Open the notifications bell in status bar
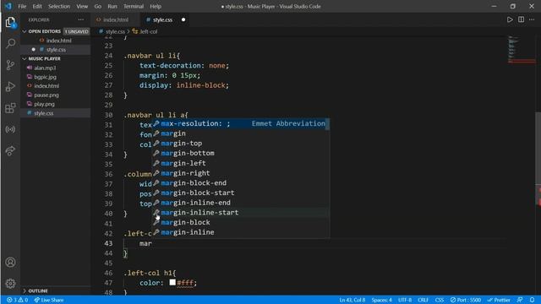Viewport: 541px width, 304px height. pos(532,300)
